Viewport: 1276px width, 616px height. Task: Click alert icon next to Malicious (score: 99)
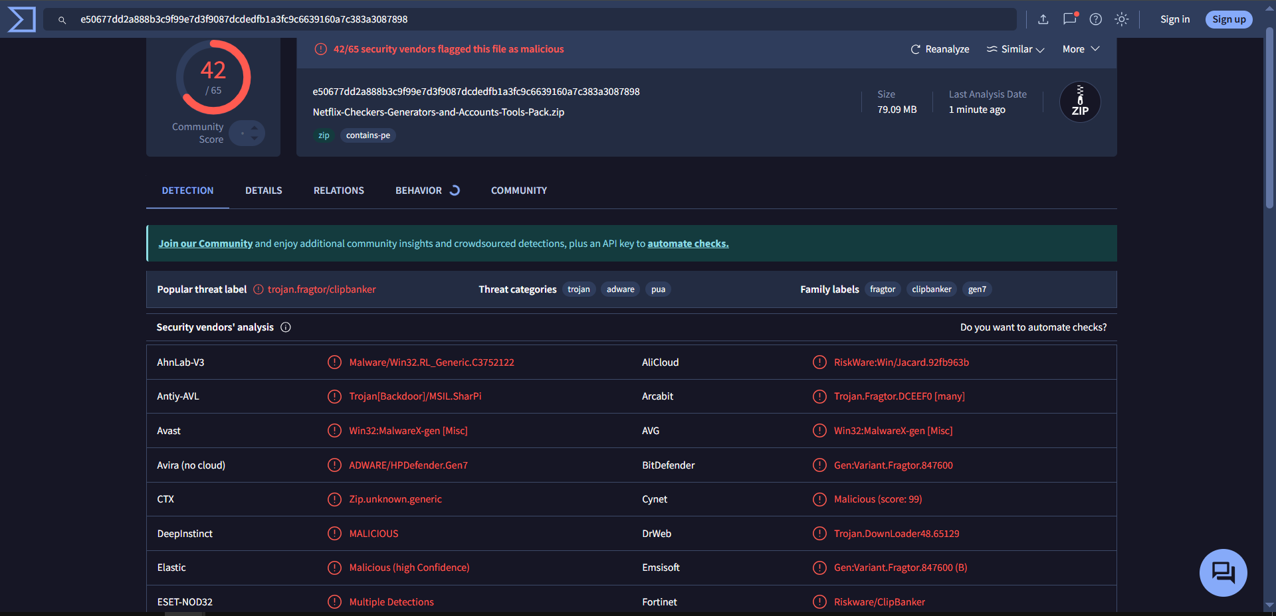click(x=819, y=499)
